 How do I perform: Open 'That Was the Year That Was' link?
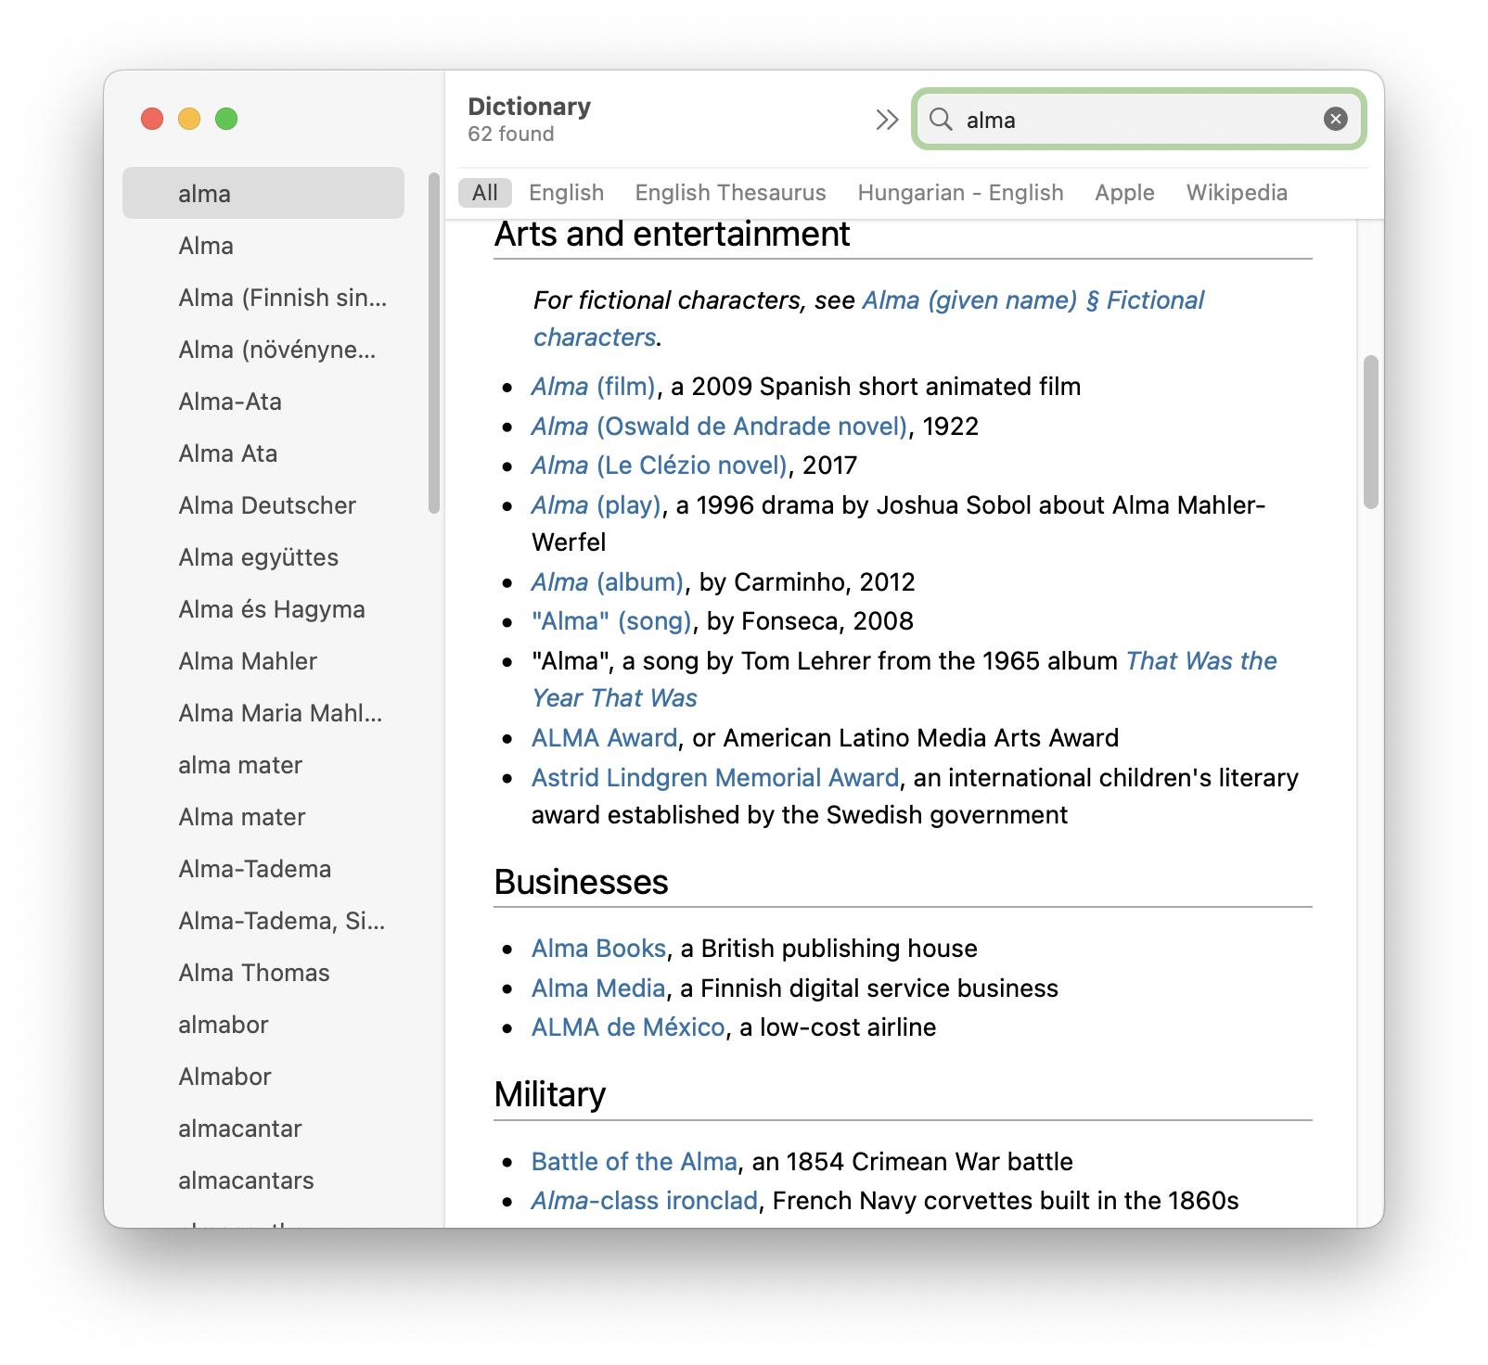pyautogui.click(x=1201, y=661)
